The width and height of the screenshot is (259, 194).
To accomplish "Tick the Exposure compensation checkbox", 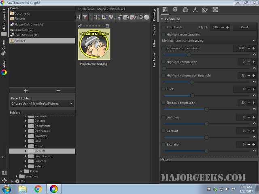I will (163, 48).
